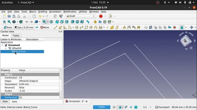Select the Draft Dimension tool
The width and height of the screenshot is (197, 110).
[129, 28]
